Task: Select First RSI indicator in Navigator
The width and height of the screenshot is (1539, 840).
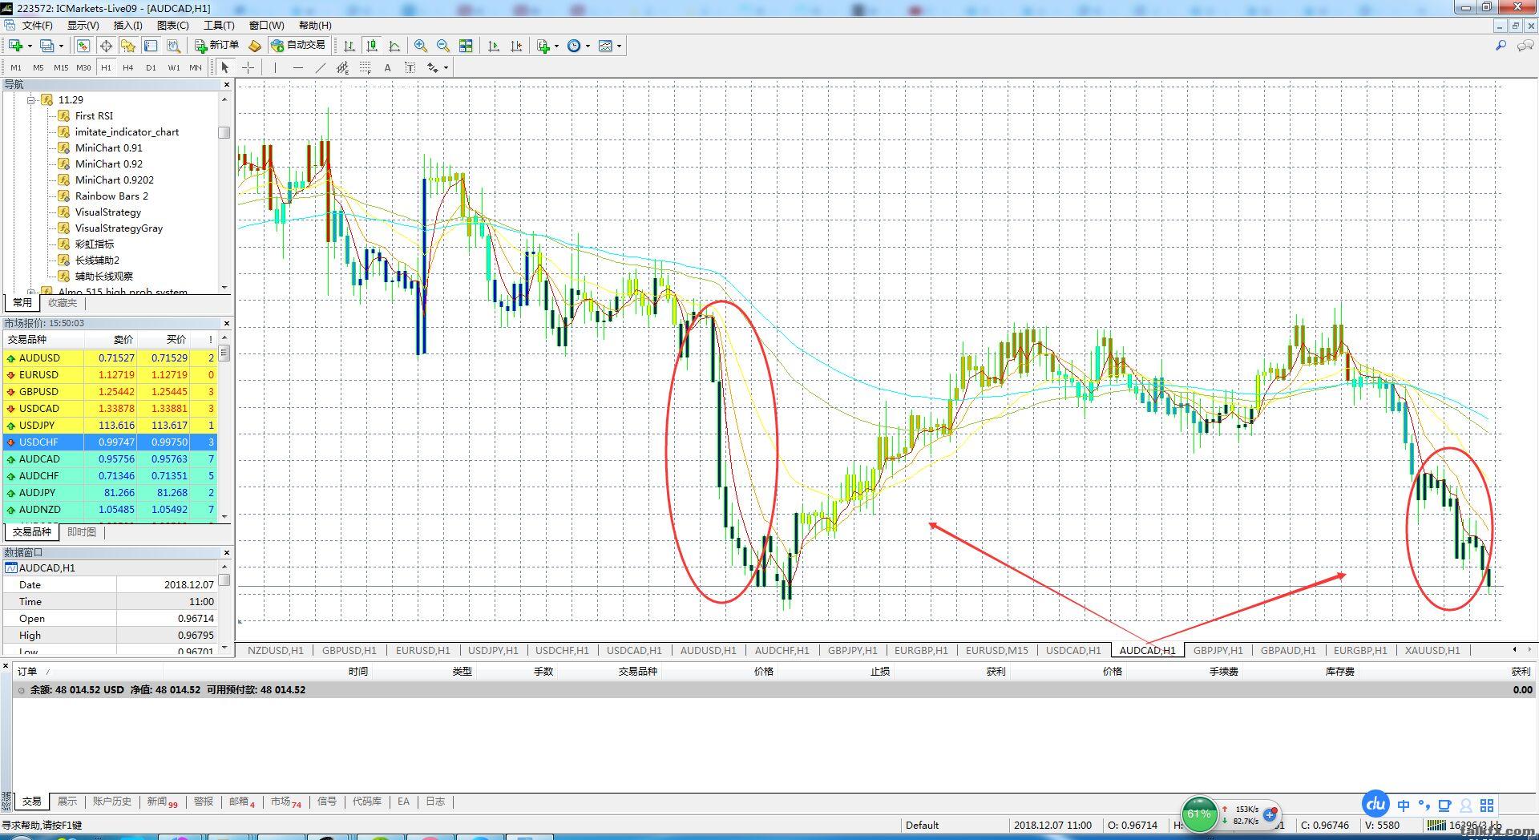Action: (94, 116)
